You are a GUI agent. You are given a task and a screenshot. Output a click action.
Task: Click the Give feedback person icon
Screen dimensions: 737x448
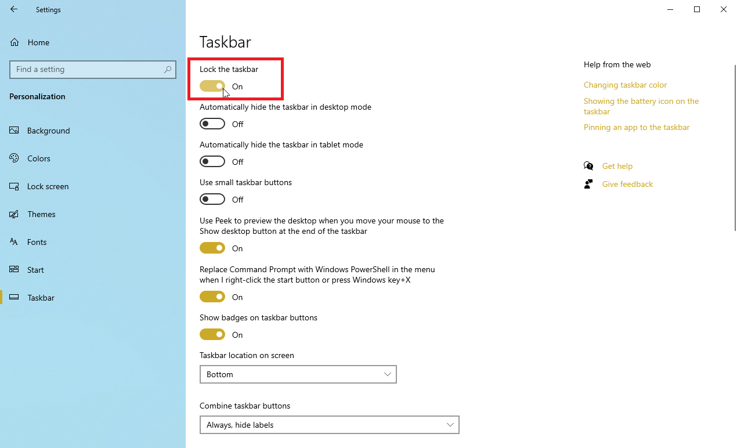[x=588, y=184]
